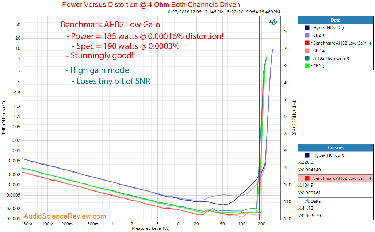
Task: Click Delta X:41.18 value
Action: point(306,208)
